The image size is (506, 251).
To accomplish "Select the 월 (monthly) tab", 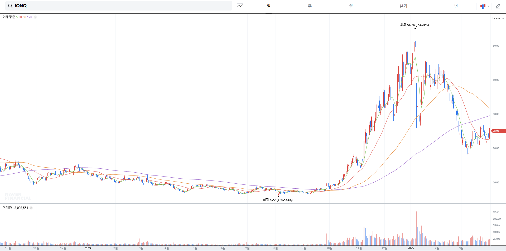I will click(x=351, y=6).
